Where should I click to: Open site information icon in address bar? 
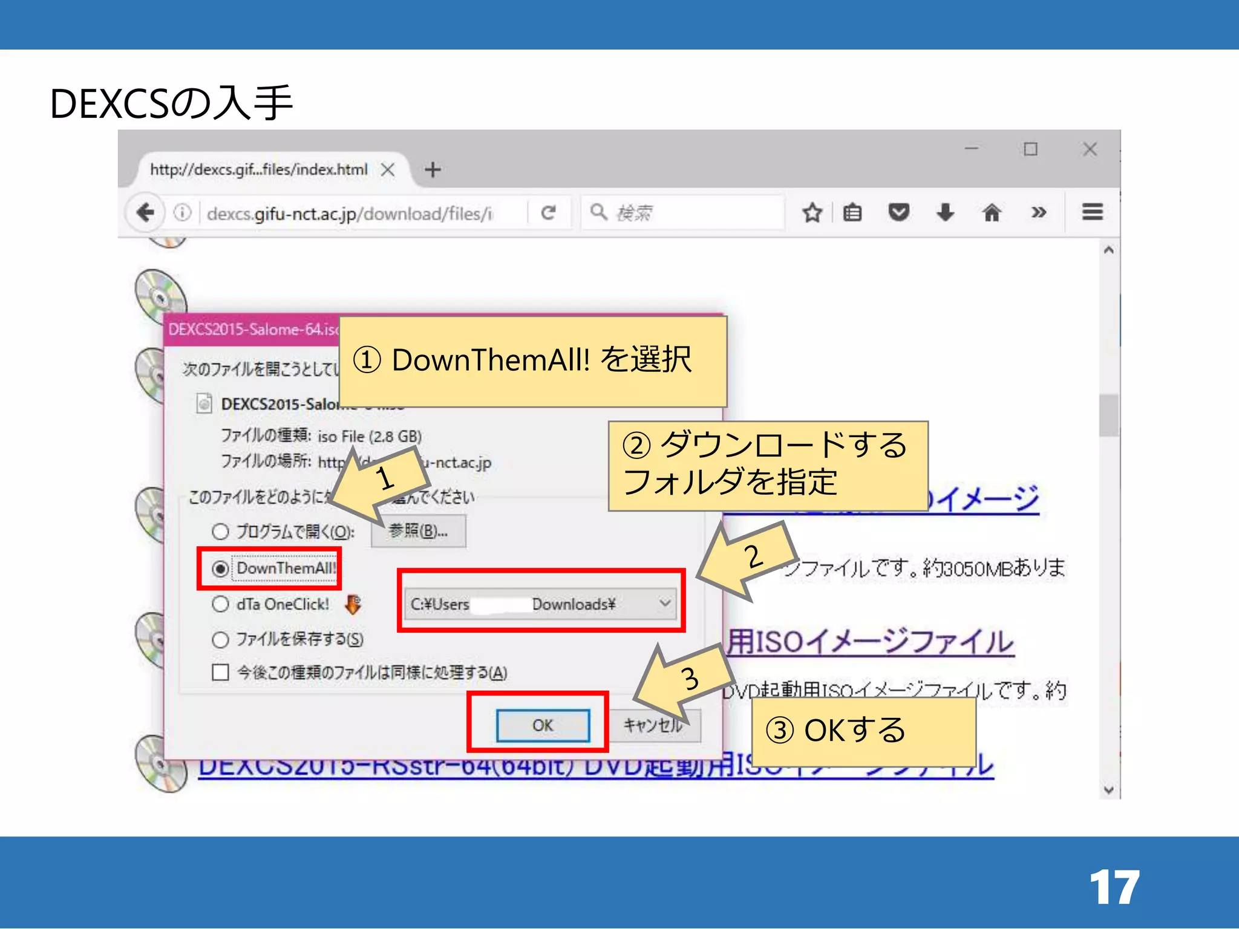coord(182,212)
